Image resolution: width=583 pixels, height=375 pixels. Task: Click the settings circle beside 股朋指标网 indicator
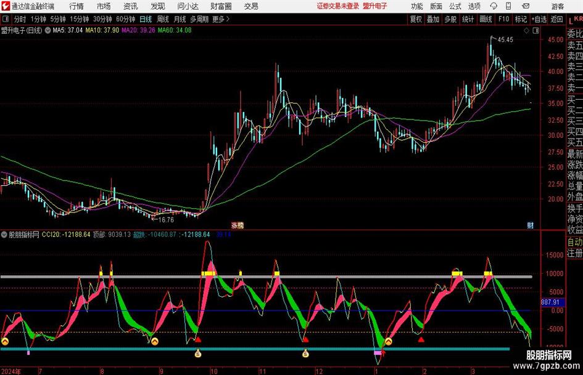pyautogui.click(x=4, y=235)
